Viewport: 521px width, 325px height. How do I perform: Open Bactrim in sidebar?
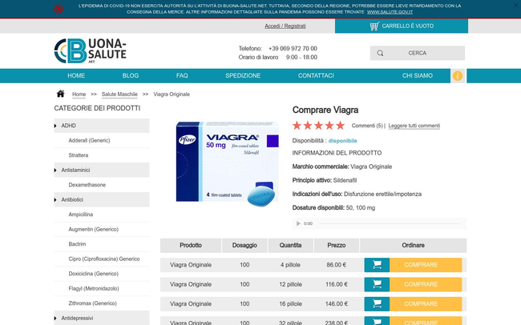click(77, 244)
